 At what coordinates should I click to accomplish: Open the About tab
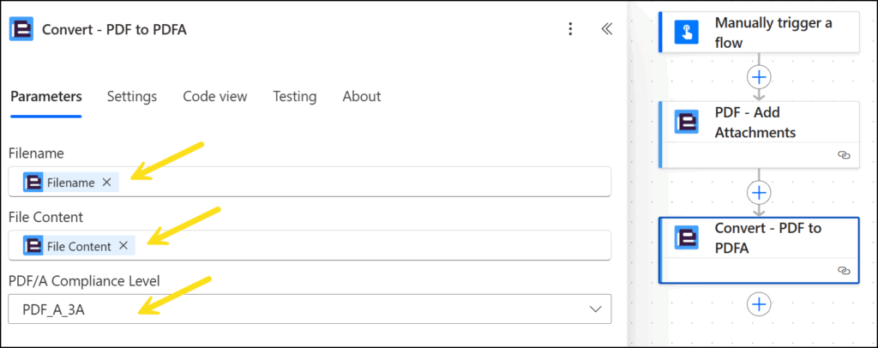[361, 96]
